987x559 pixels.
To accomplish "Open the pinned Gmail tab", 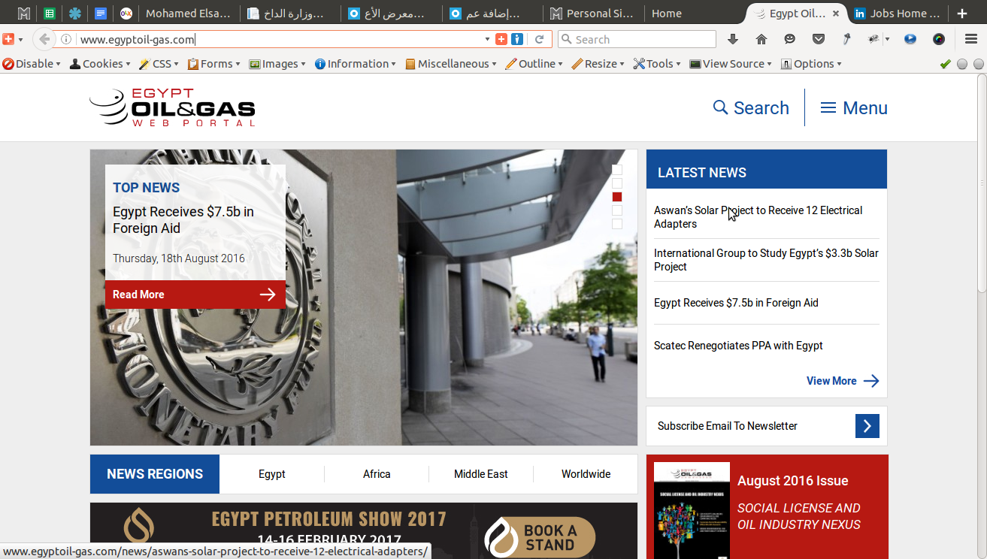I will [x=24, y=14].
